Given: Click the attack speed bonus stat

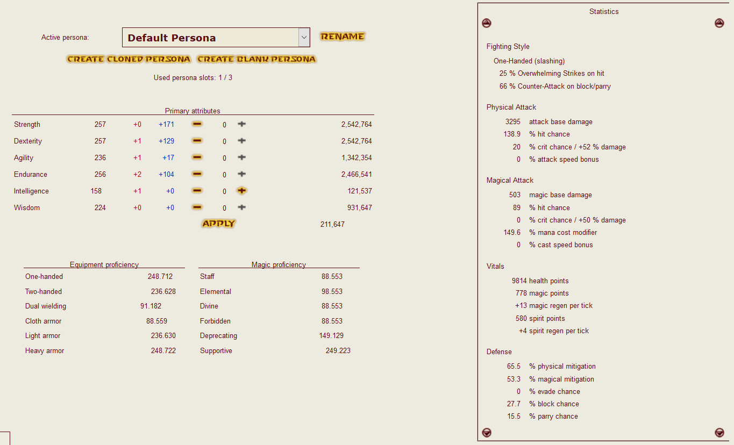Looking at the screenshot, I should (558, 160).
